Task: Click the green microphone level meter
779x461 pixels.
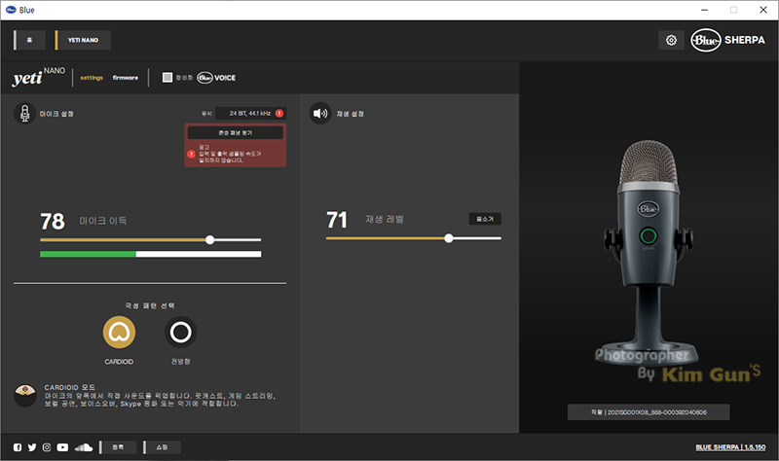Action: [151, 254]
